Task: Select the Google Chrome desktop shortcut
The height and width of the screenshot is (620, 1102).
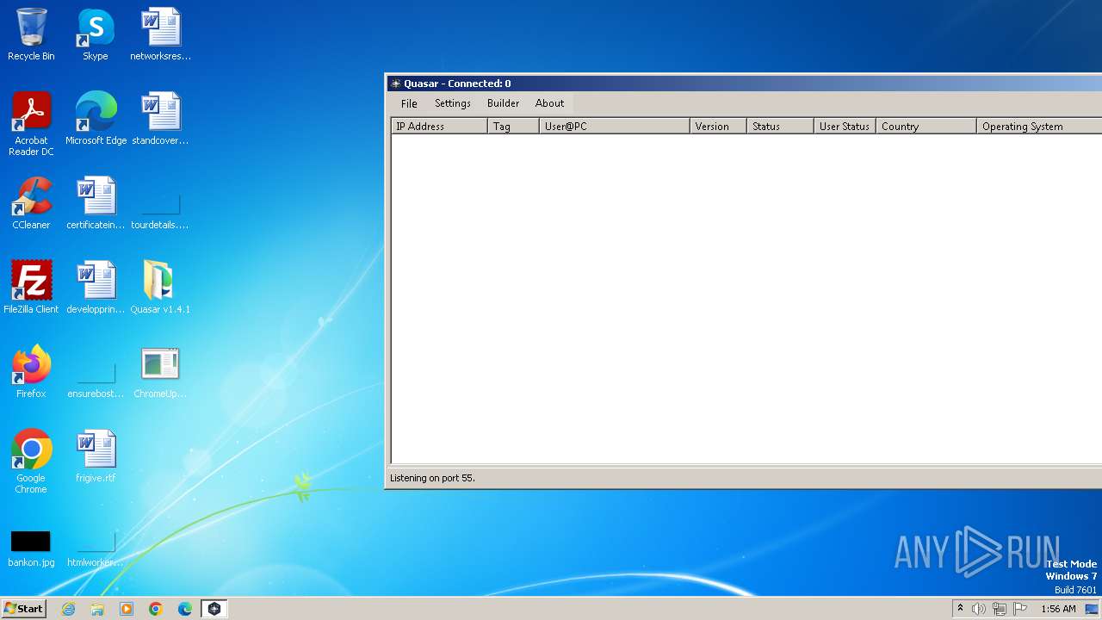Action: 31,462
